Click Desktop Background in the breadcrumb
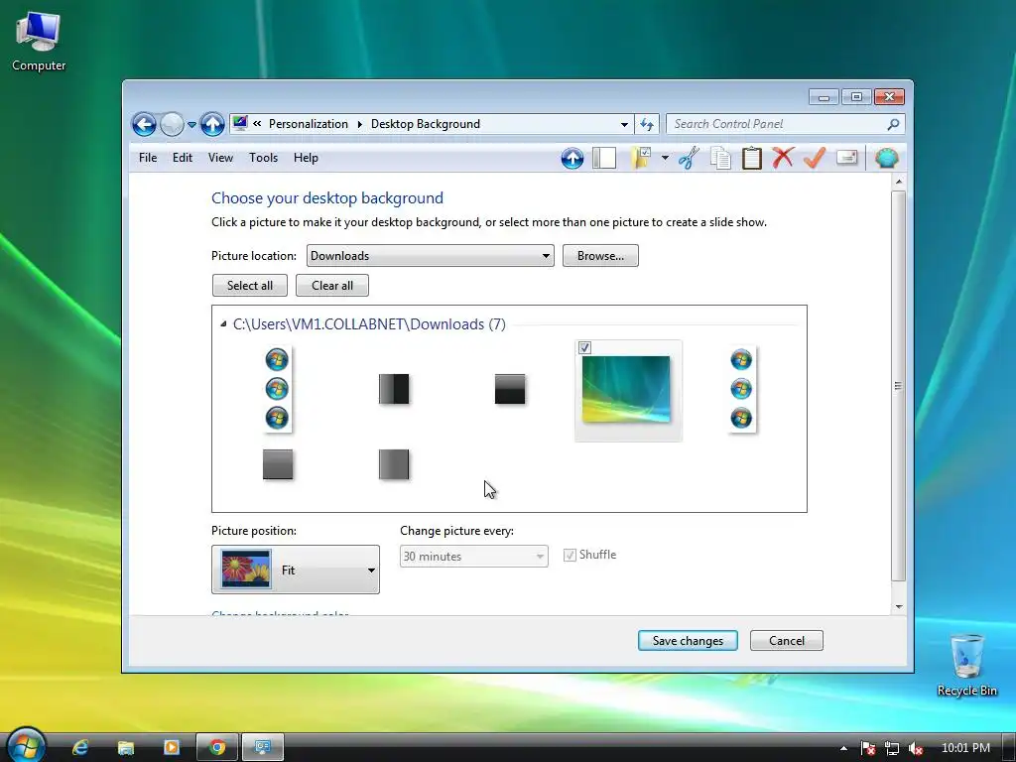 (425, 124)
